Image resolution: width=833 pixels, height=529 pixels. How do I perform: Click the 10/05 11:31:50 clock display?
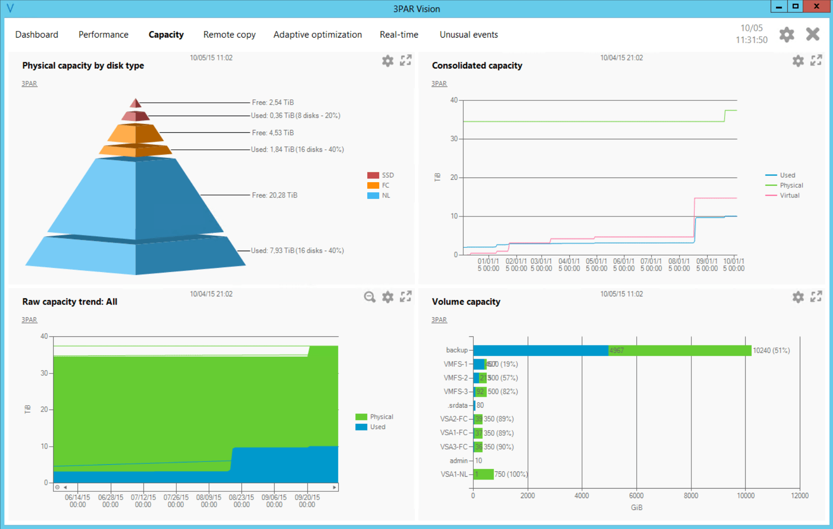click(x=751, y=34)
